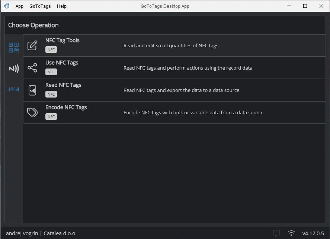Viewport: 330px width, 239px height.
Task: Open the chat feedback icon in status bar
Action: [x=276, y=233]
